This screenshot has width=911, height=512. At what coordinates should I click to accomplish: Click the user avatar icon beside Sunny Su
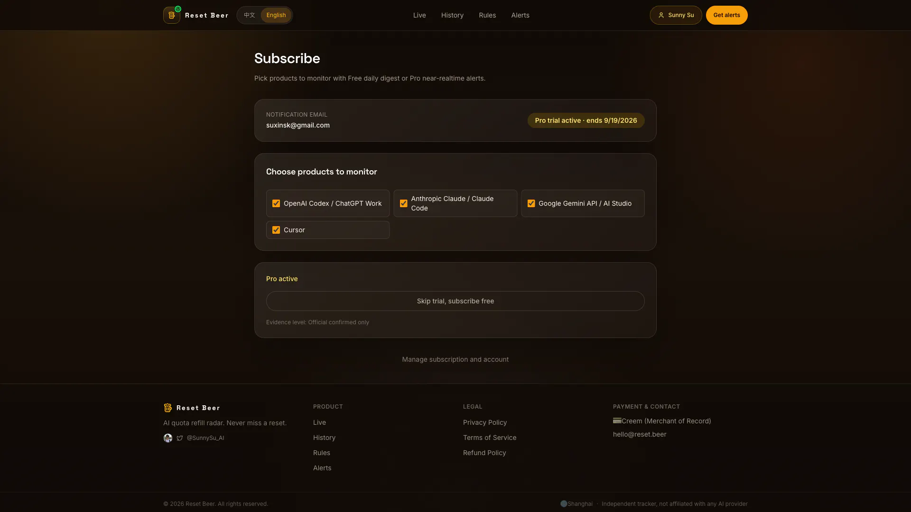[x=661, y=15]
